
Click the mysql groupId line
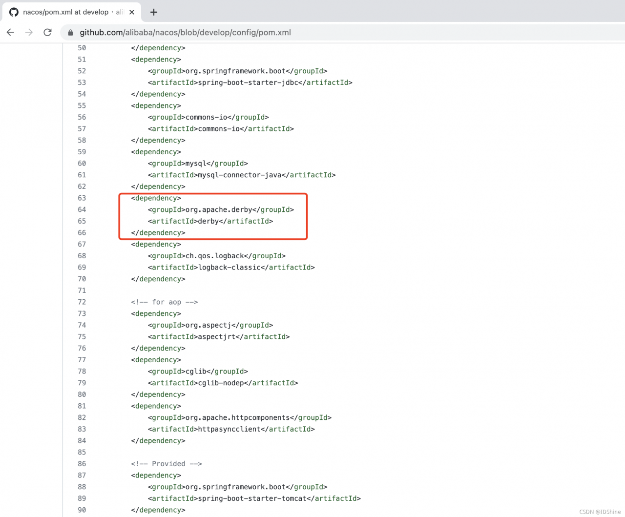[x=198, y=164]
